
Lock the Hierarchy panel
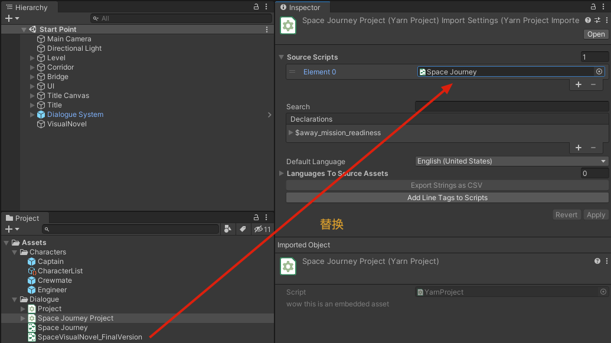point(256,6)
